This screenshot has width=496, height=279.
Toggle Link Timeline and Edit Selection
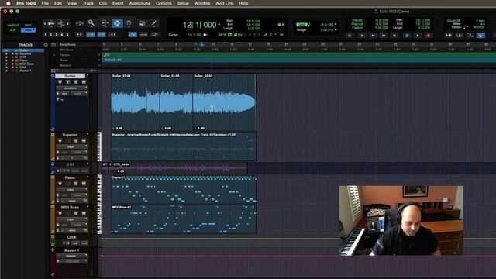click(91, 34)
